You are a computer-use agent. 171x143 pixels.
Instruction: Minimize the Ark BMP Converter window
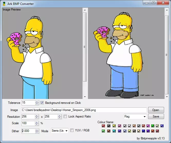coord(147,3)
